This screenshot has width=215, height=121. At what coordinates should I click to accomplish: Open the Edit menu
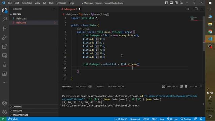point(17,3)
